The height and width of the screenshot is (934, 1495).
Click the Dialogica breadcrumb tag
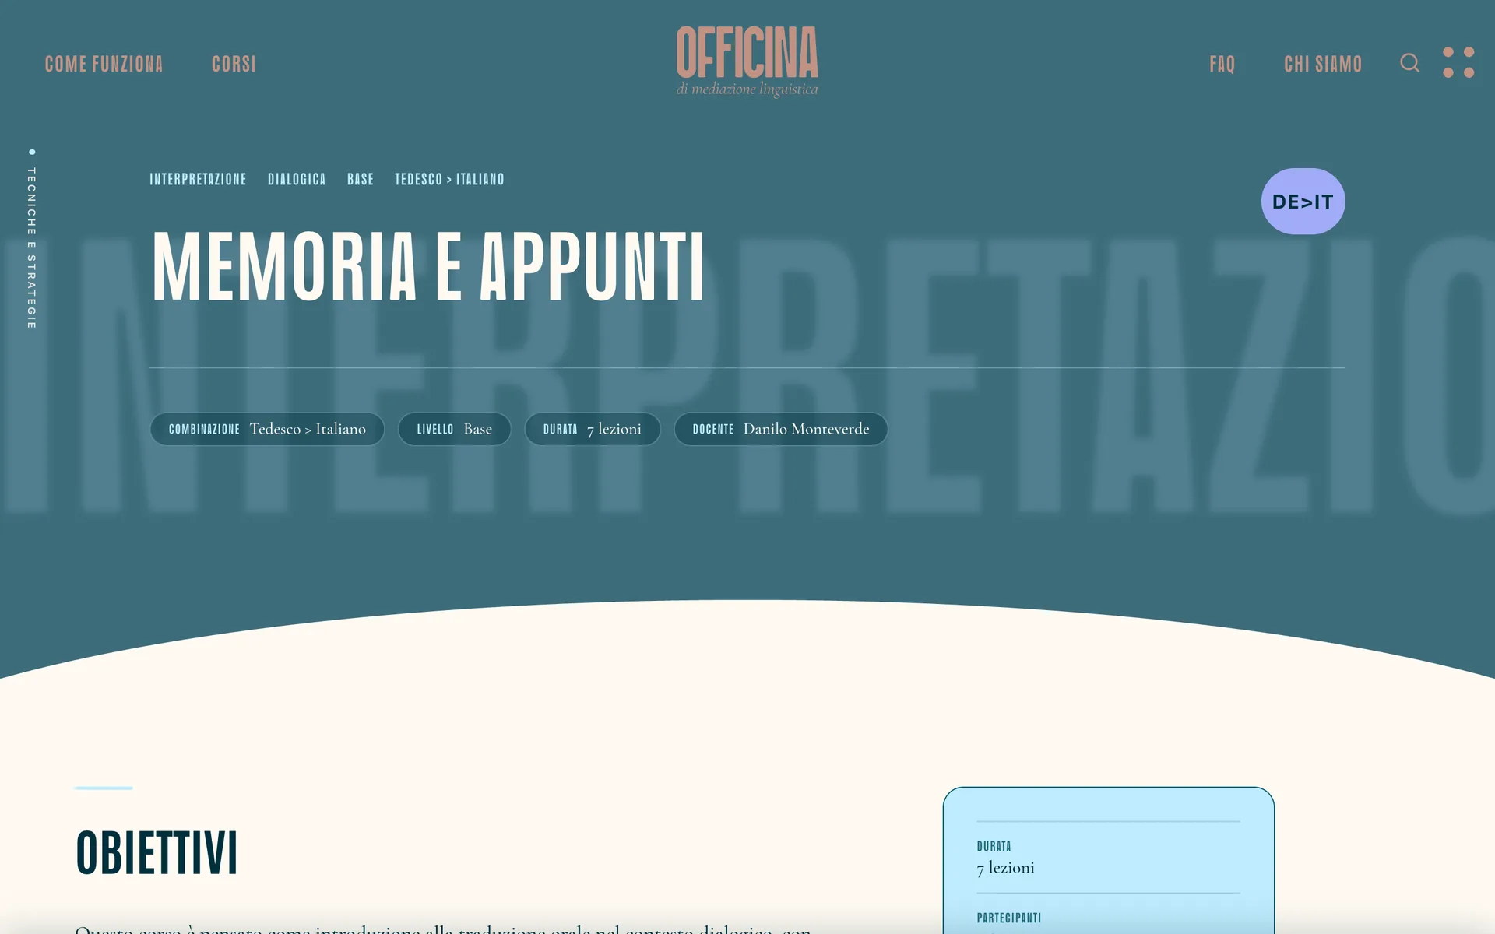click(x=297, y=179)
